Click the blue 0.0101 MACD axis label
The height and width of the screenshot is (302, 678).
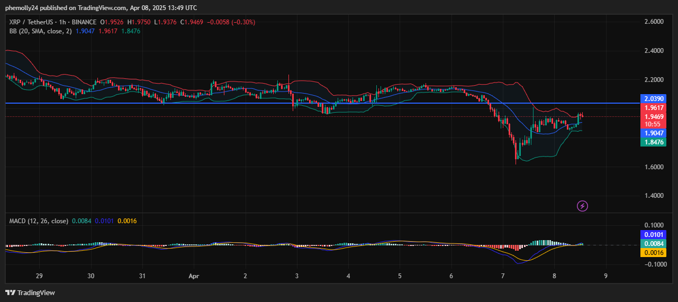[654, 234]
